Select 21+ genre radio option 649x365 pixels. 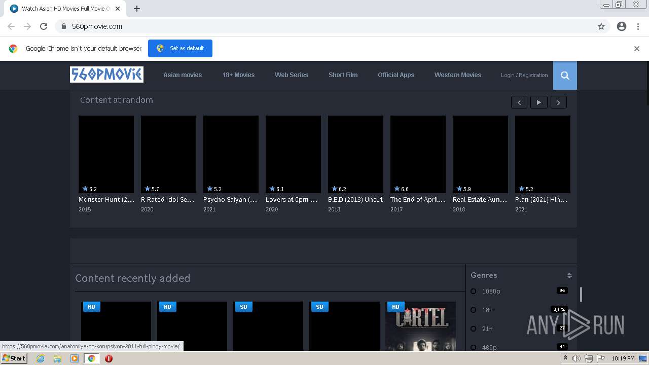pyautogui.click(x=474, y=329)
